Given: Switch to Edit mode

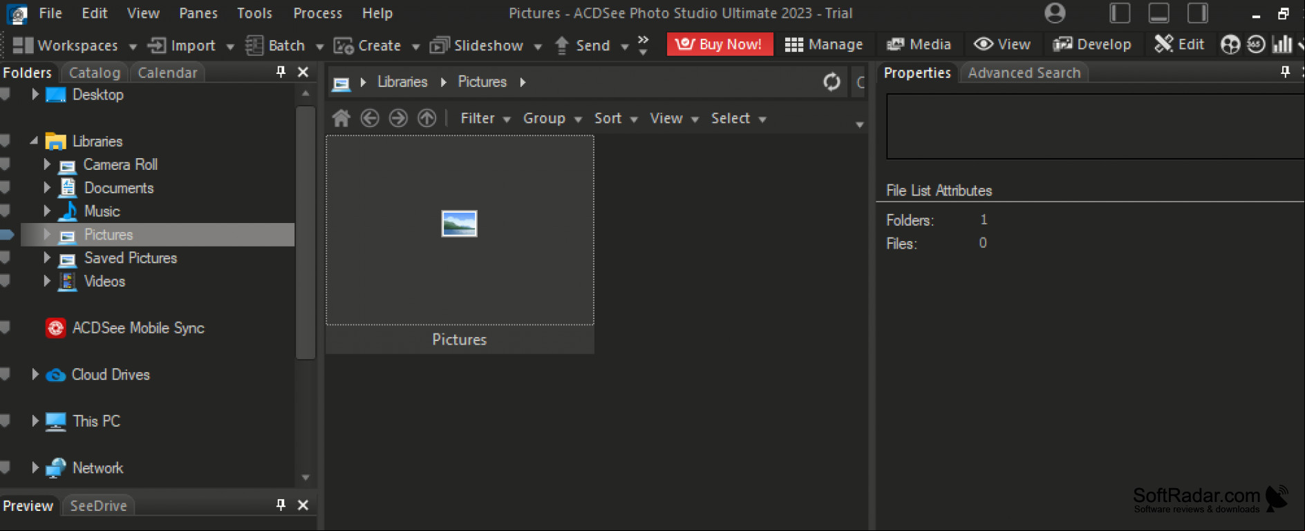Looking at the screenshot, I should pyautogui.click(x=1180, y=44).
